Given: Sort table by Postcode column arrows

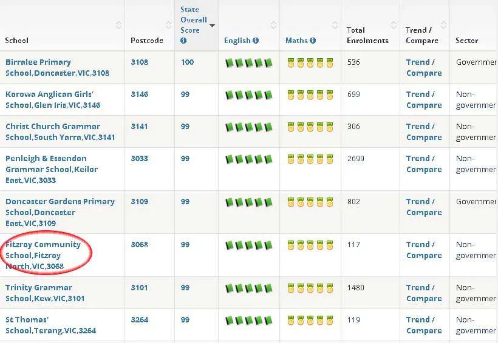Looking at the screenshot, I should pyautogui.click(x=168, y=25).
